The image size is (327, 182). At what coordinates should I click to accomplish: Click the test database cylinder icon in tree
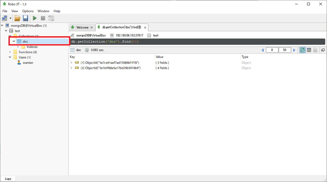(x=11, y=31)
